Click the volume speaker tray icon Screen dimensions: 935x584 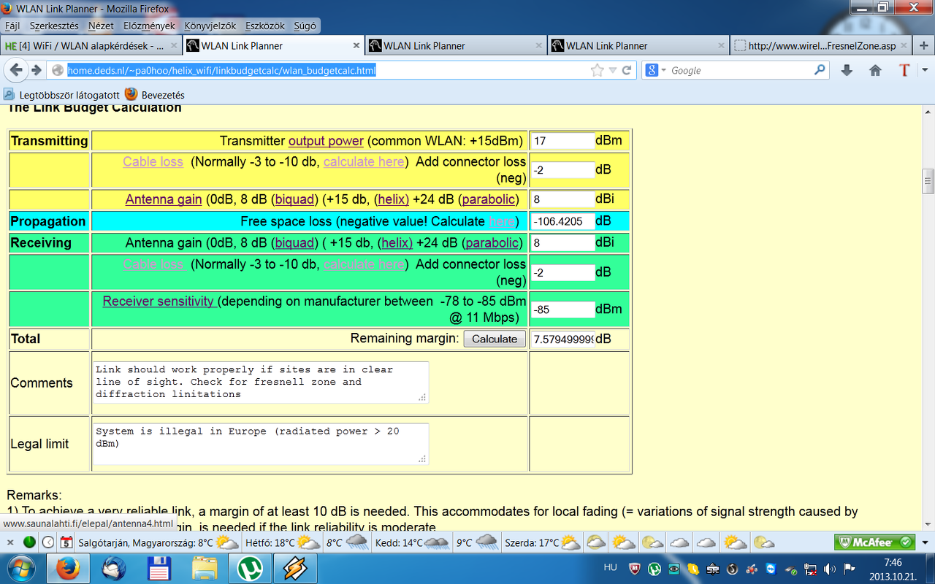coord(830,569)
